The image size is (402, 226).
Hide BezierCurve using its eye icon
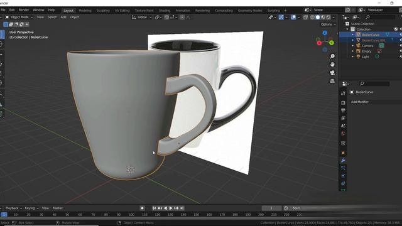pos(401,35)
